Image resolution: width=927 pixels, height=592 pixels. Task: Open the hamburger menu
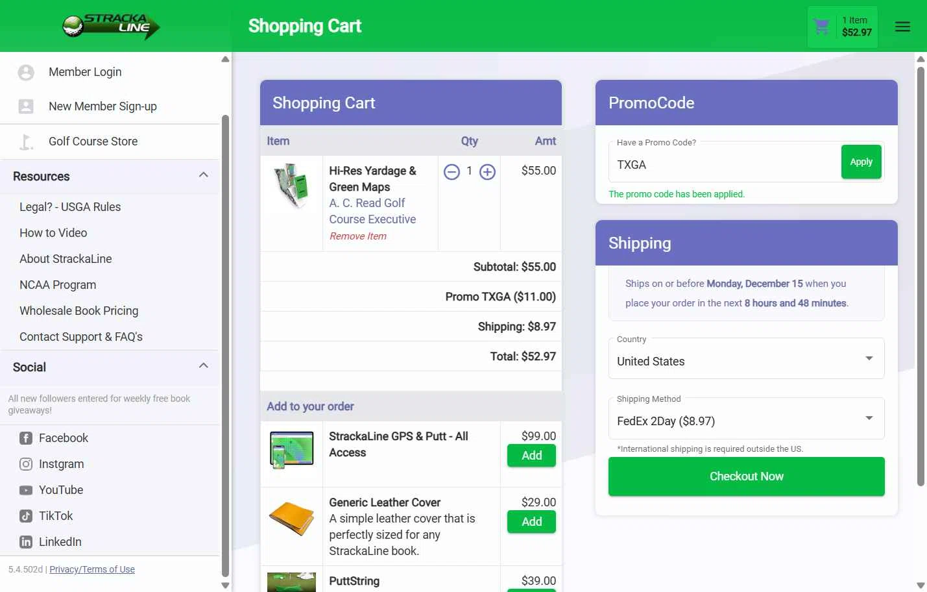point(902,27)
